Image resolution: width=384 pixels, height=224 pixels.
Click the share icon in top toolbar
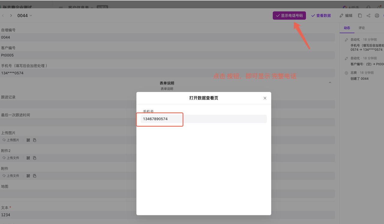pyautogui.click(x=368, y=16)
